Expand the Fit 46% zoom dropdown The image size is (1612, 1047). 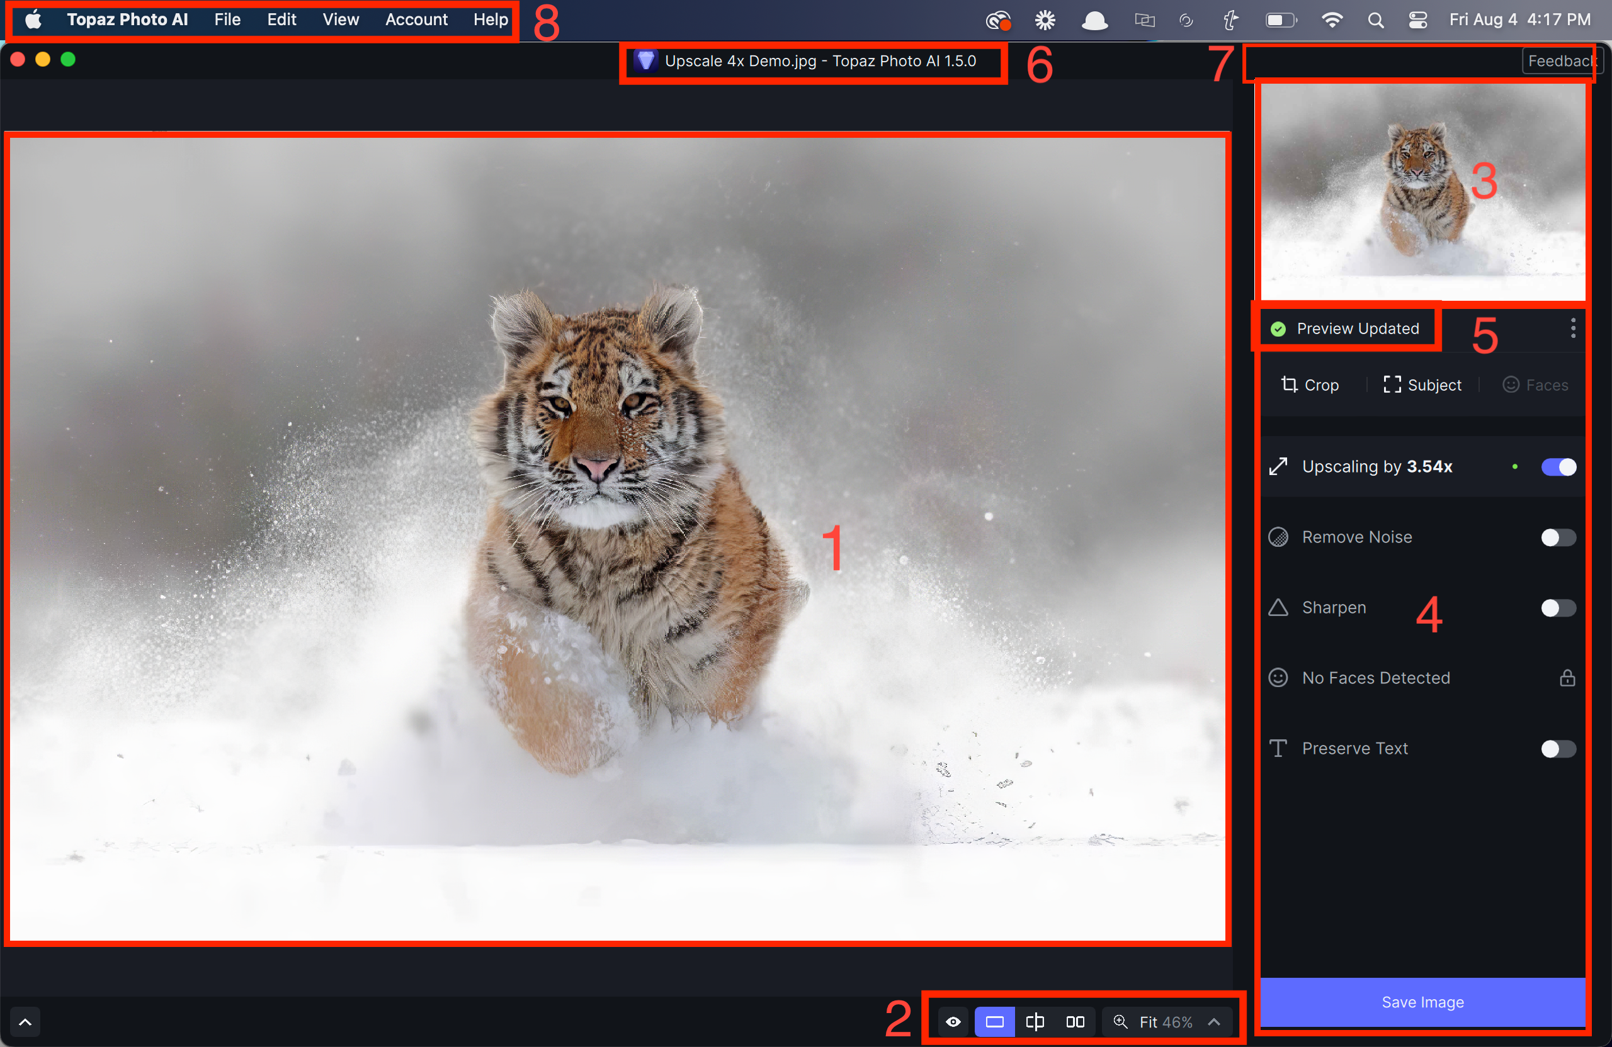pos(1214,1021)
